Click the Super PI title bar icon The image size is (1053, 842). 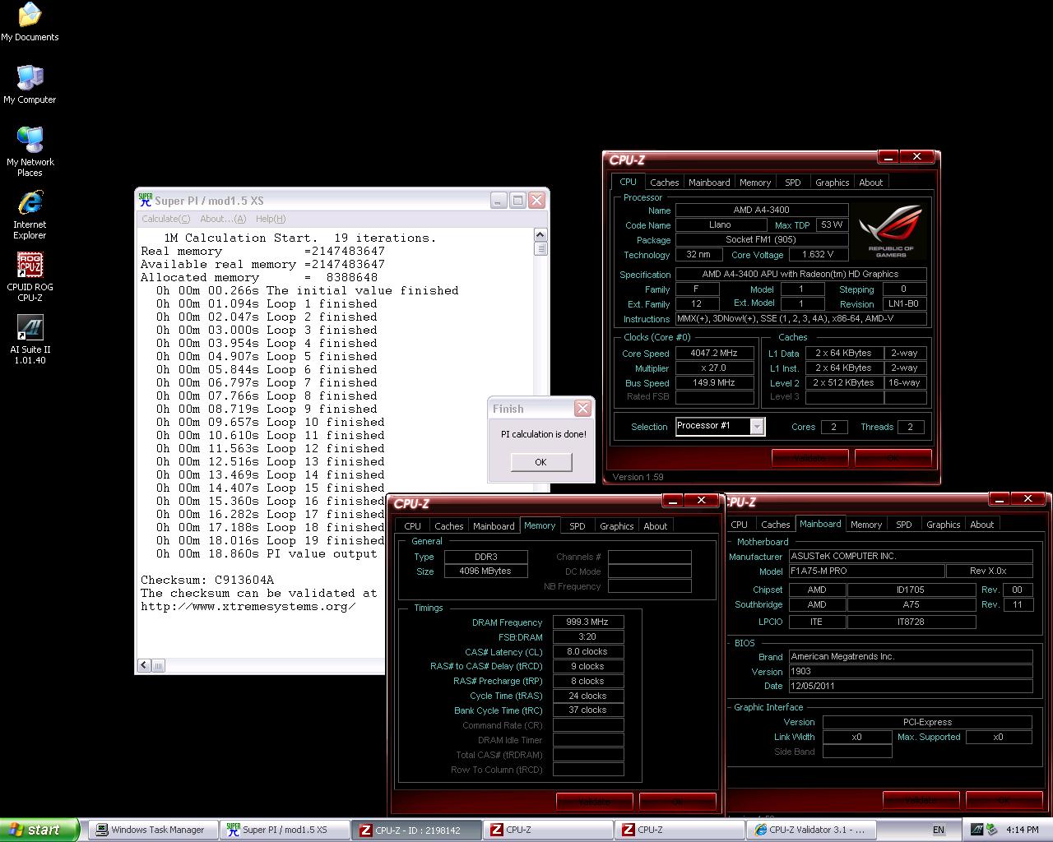click(146, 200)
